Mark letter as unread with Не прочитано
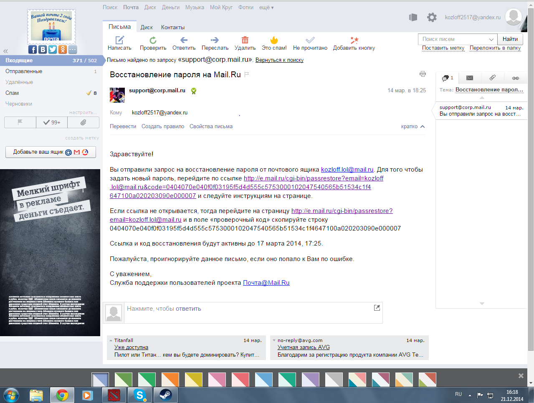 (310, 43)
